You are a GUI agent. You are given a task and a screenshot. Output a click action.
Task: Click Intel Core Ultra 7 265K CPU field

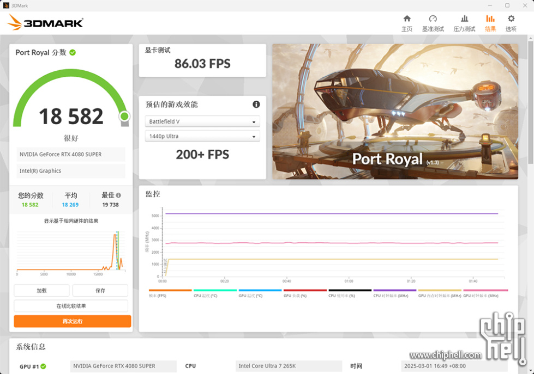289,366
